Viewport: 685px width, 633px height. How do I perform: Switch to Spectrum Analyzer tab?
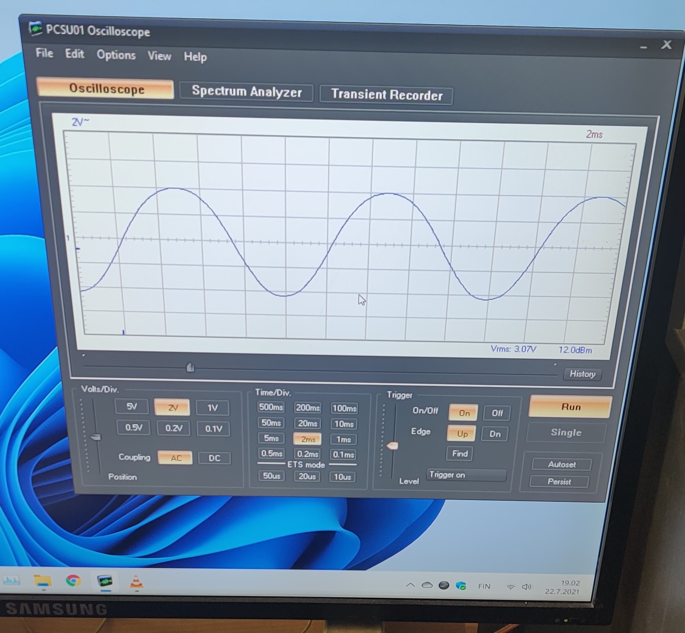click(x=246, y=92)
